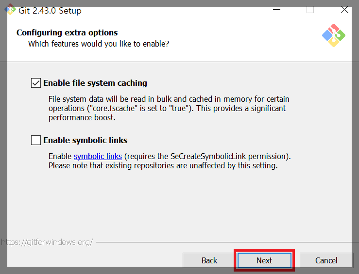Click the disabled maximize button
This screenshot has width=359, height=274.
(x=310, y=10)
